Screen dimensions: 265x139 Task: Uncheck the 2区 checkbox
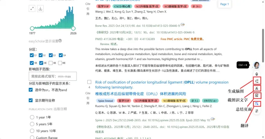click(41, 63)
